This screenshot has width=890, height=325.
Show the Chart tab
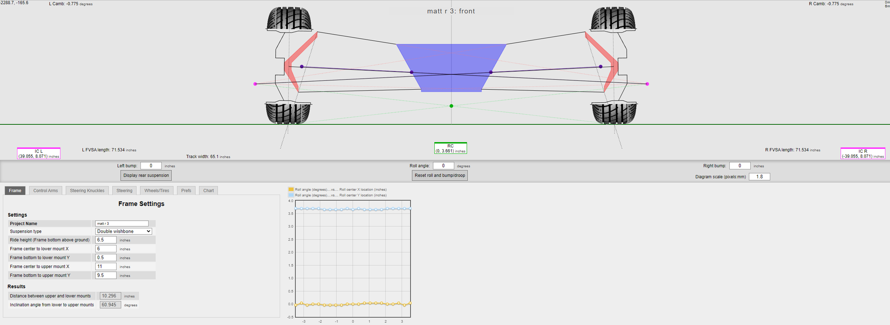coord(208,191)
